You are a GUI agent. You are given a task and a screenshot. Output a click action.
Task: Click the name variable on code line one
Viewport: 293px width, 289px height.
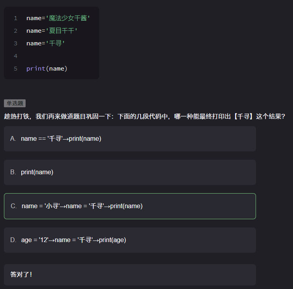(34, 18)
